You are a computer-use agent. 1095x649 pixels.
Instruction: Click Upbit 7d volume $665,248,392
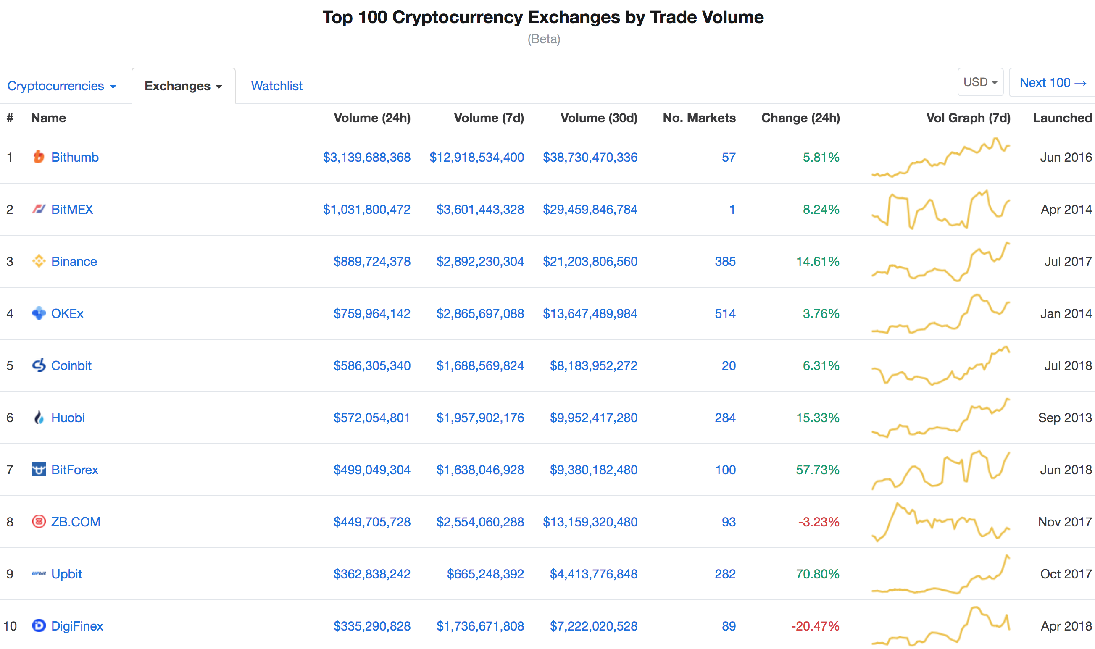pyautogui.click(x=485, y=573)
